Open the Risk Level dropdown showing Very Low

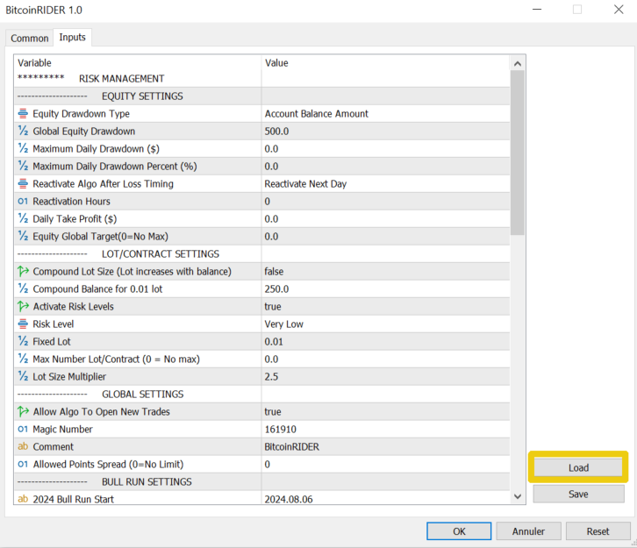click(x=385, y=324)
